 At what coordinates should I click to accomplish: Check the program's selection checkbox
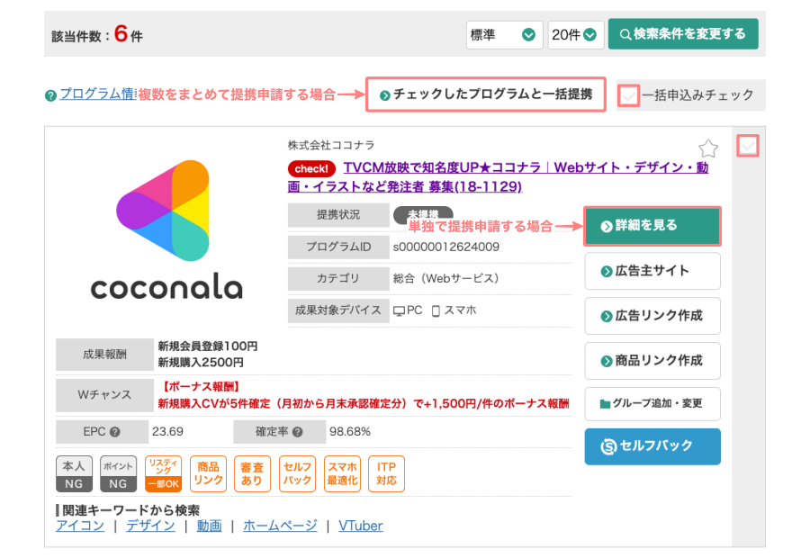[x=747, y=145]
